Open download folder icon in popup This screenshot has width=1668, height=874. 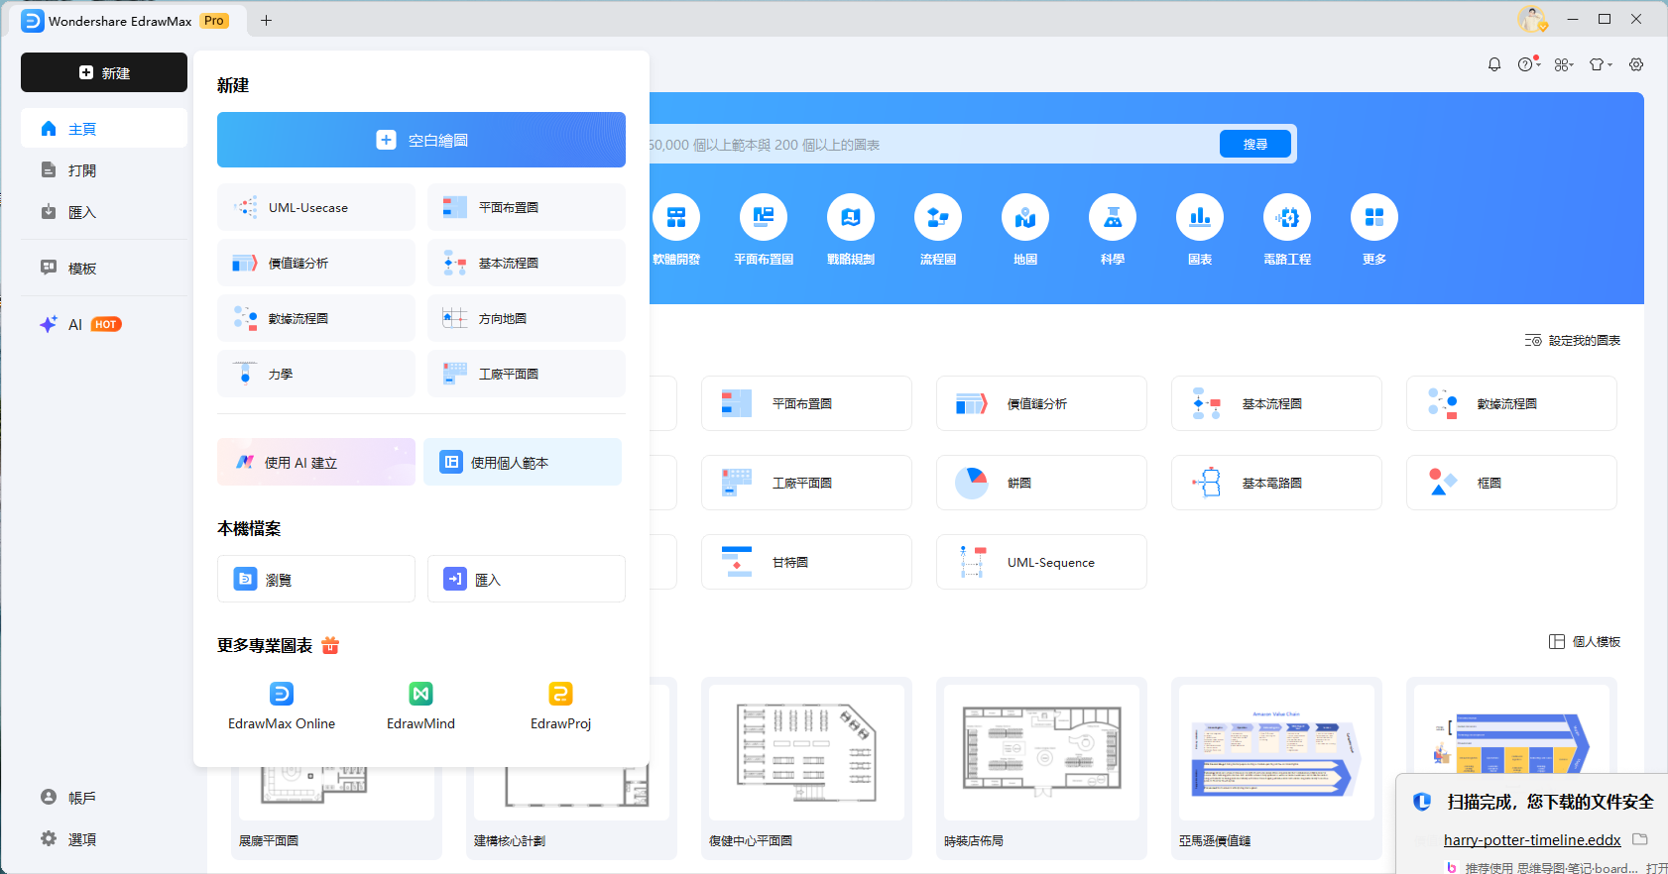pyautogui.click(x=1640, y=839)
